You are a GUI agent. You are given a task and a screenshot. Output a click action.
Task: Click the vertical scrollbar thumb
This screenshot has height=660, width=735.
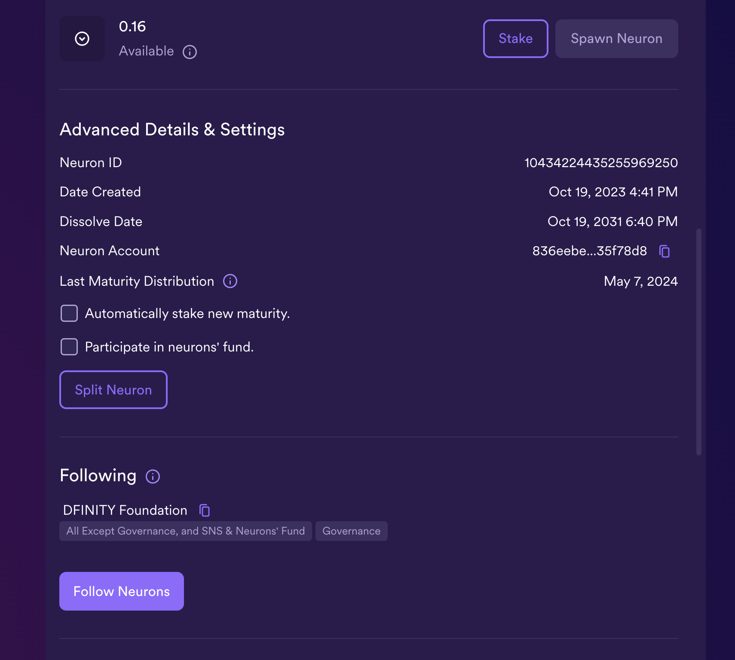699,342
